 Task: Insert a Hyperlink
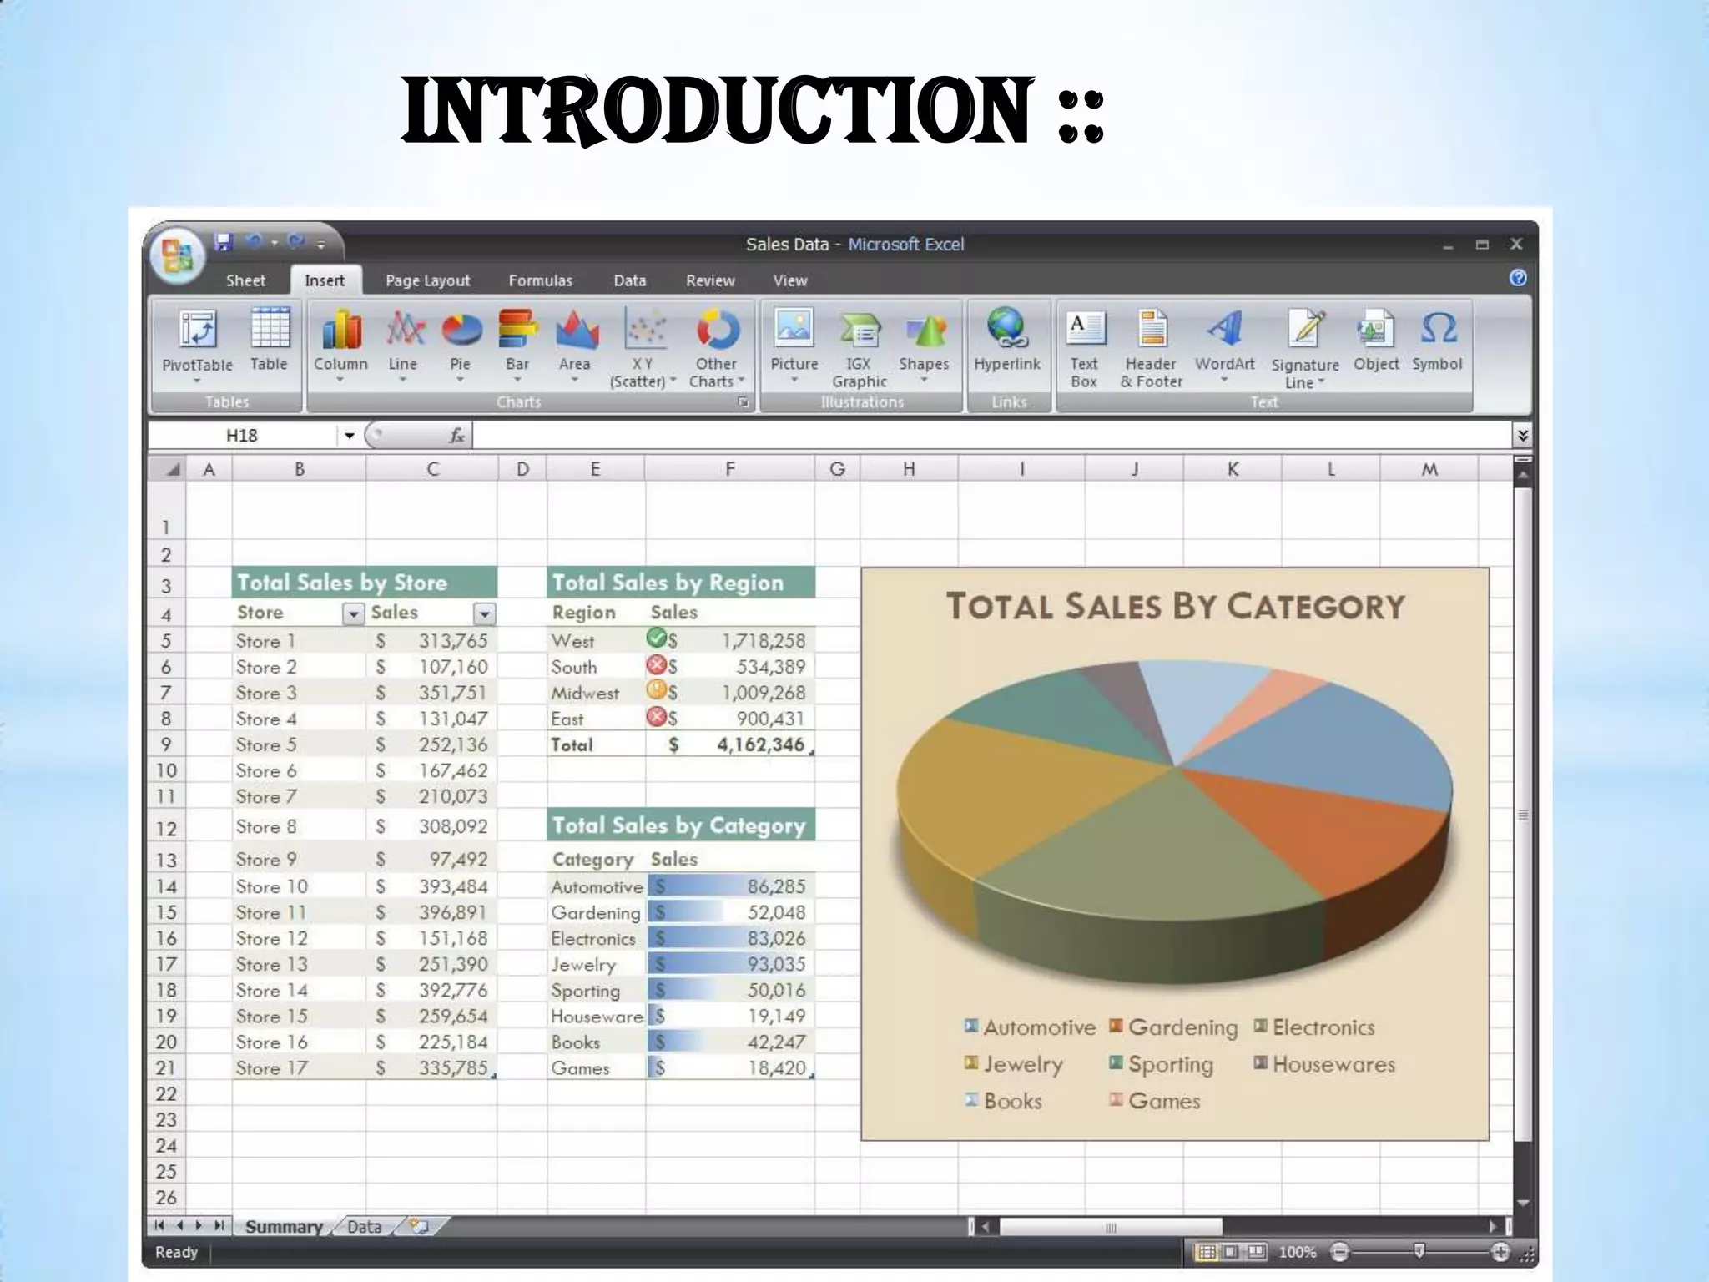click(1007, 331)
